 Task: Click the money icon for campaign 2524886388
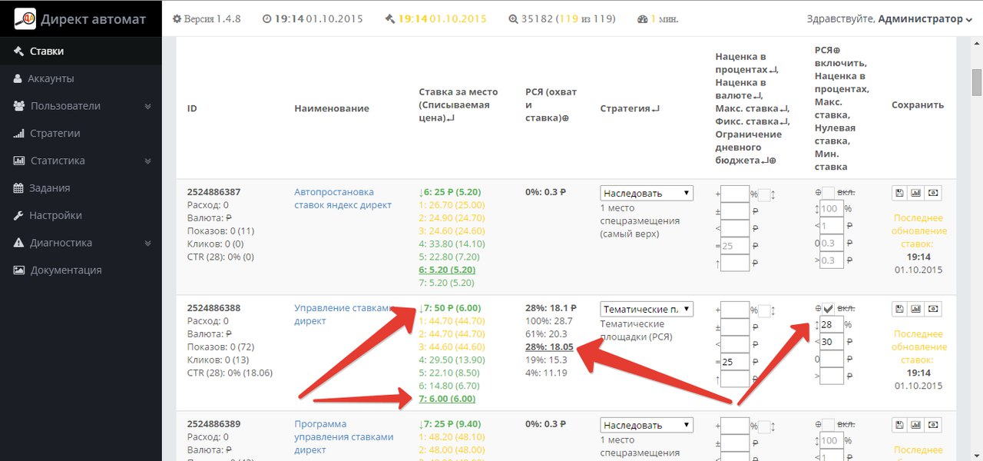(934, 309)
